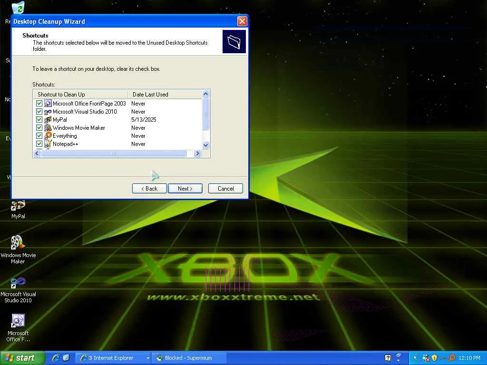The height and width of the screenshot is (365, 487).
Task: Click the taskbar clock showing 12:10 PM
Action: (469, 358)
